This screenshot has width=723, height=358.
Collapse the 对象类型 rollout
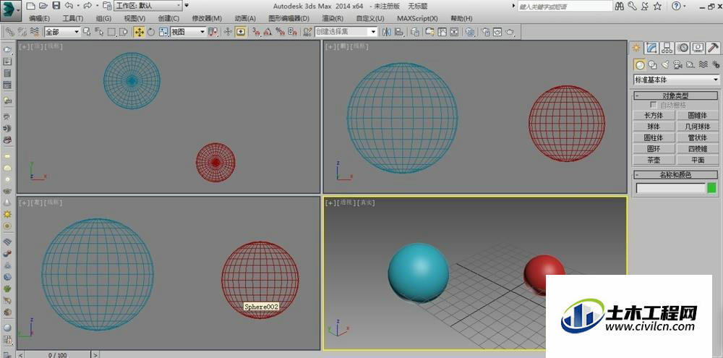coord(675,96)
